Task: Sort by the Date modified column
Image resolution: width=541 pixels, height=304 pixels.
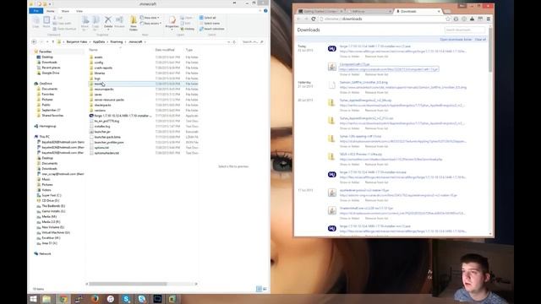Action: [x=165, y=50]
